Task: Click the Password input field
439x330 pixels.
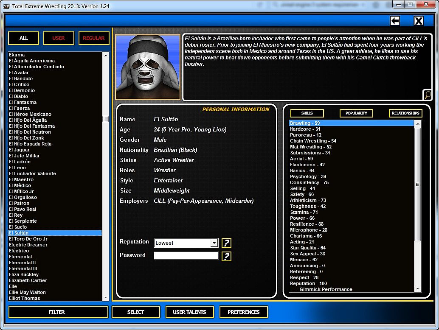Action: pyautogui.click(x=186, y=255)
